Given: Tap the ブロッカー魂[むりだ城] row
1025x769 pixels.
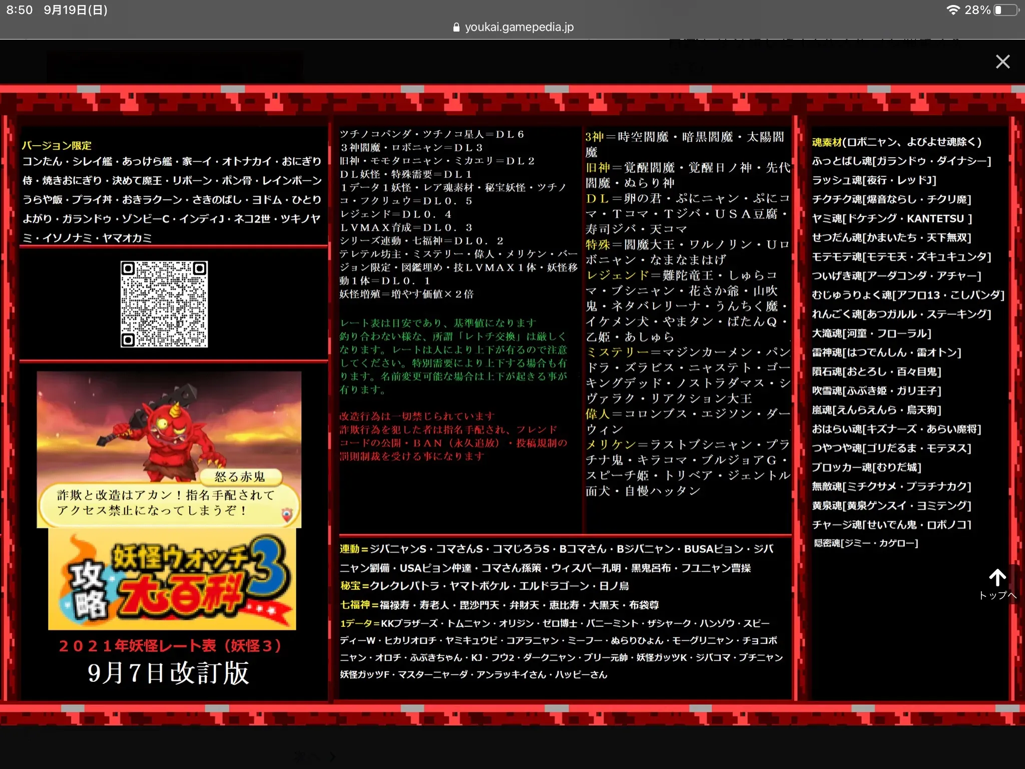Looking at the screenshot, I should click(866, 467).
